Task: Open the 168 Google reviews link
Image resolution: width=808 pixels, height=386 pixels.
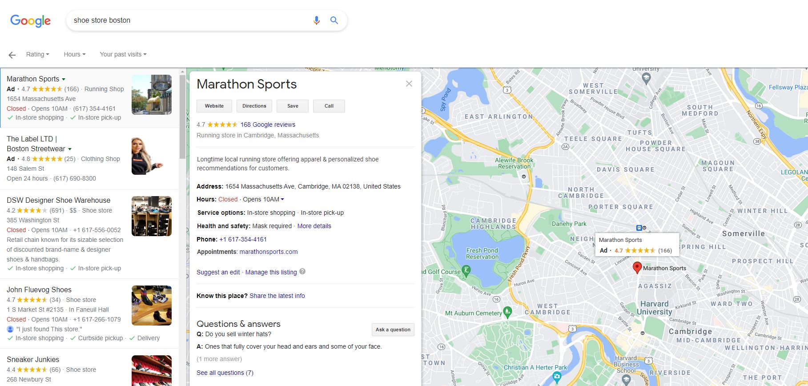Action: click(268, 125)
